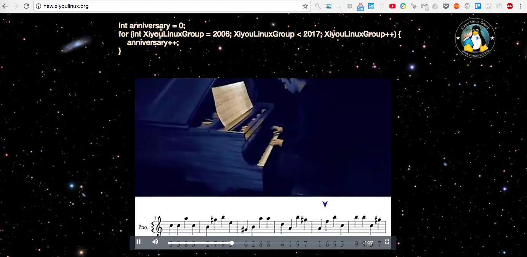
Task: Open the magnifier search extension
Action: (x=318, y=6)
